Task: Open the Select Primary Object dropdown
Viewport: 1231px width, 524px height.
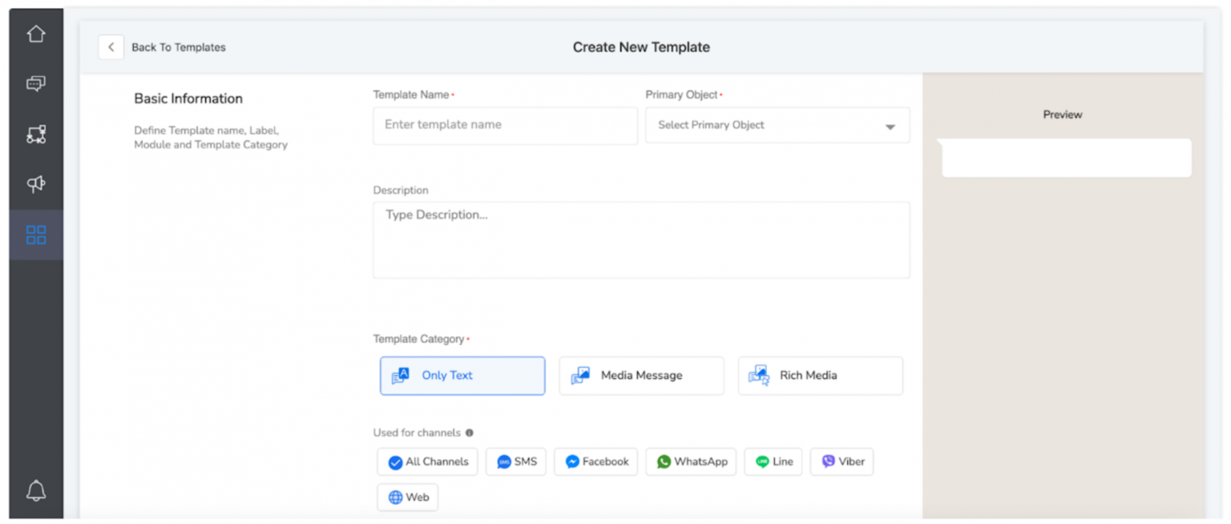Action: (777, 125)
